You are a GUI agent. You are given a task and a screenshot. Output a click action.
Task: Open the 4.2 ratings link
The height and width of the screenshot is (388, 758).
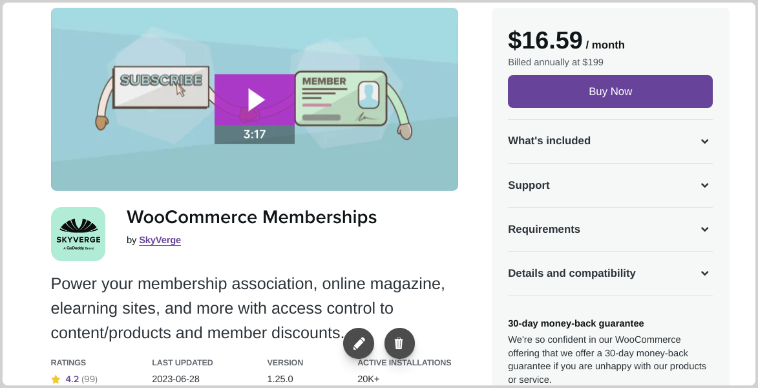72,380
